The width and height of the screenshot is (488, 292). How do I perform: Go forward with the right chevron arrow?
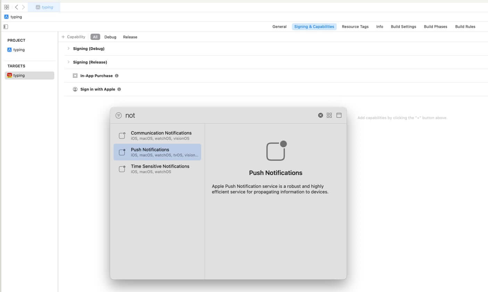click(x=23, y=7)
